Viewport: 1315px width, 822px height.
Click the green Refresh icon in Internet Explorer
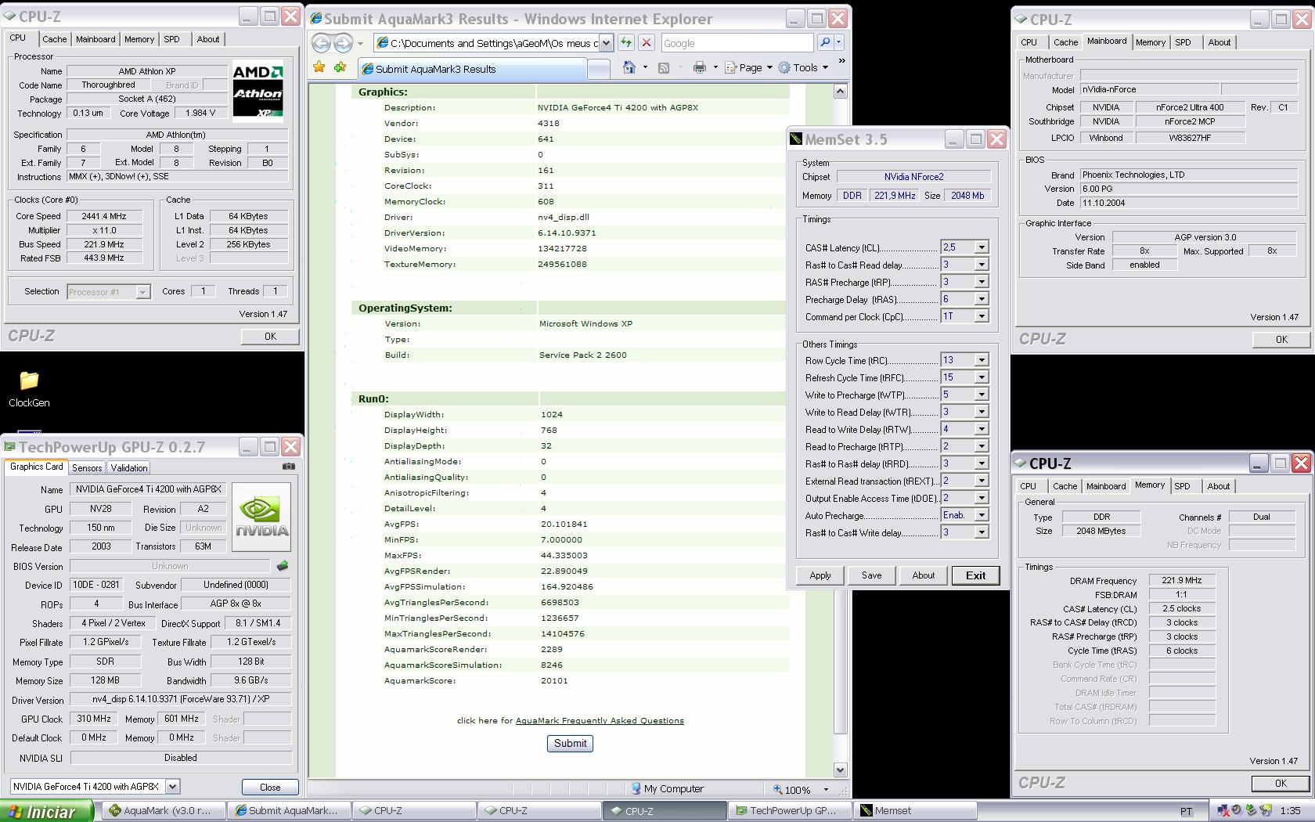tap(625, 43)
